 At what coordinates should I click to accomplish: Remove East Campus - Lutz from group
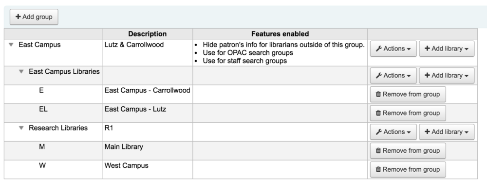pyautogui.click(x=408, y=113)
